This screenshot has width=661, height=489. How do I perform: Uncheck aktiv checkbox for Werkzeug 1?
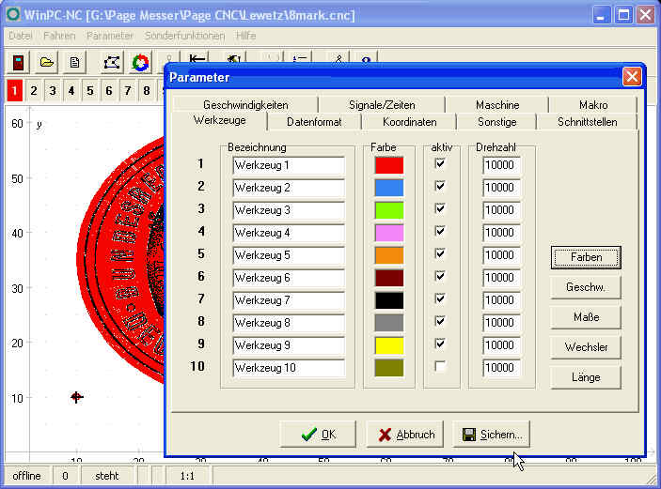tap(440, 164)
